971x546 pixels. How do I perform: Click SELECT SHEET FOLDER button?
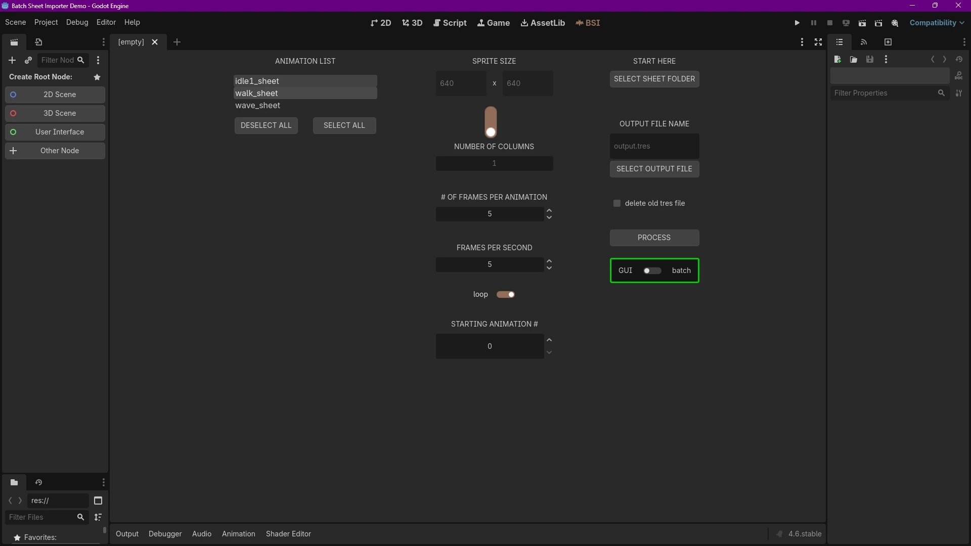coord(654,79)
